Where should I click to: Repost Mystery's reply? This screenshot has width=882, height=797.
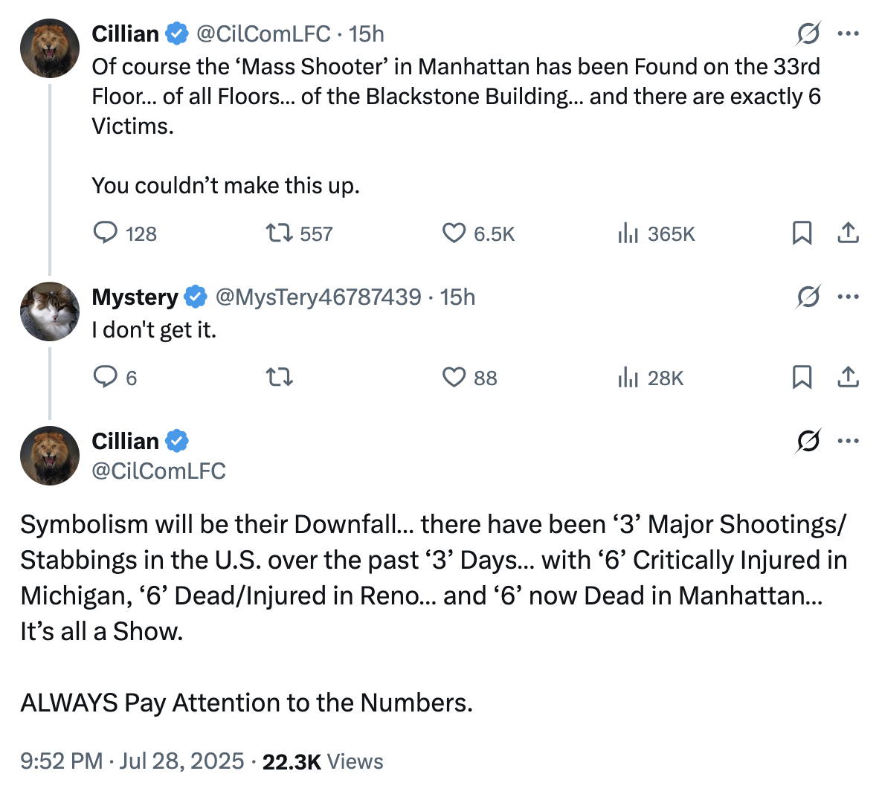click(279, 378)
